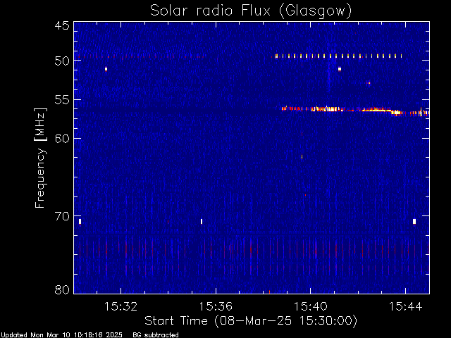Click the plot title "Solar radio Flux (Glasgow)"

click(x=251, y=11)
